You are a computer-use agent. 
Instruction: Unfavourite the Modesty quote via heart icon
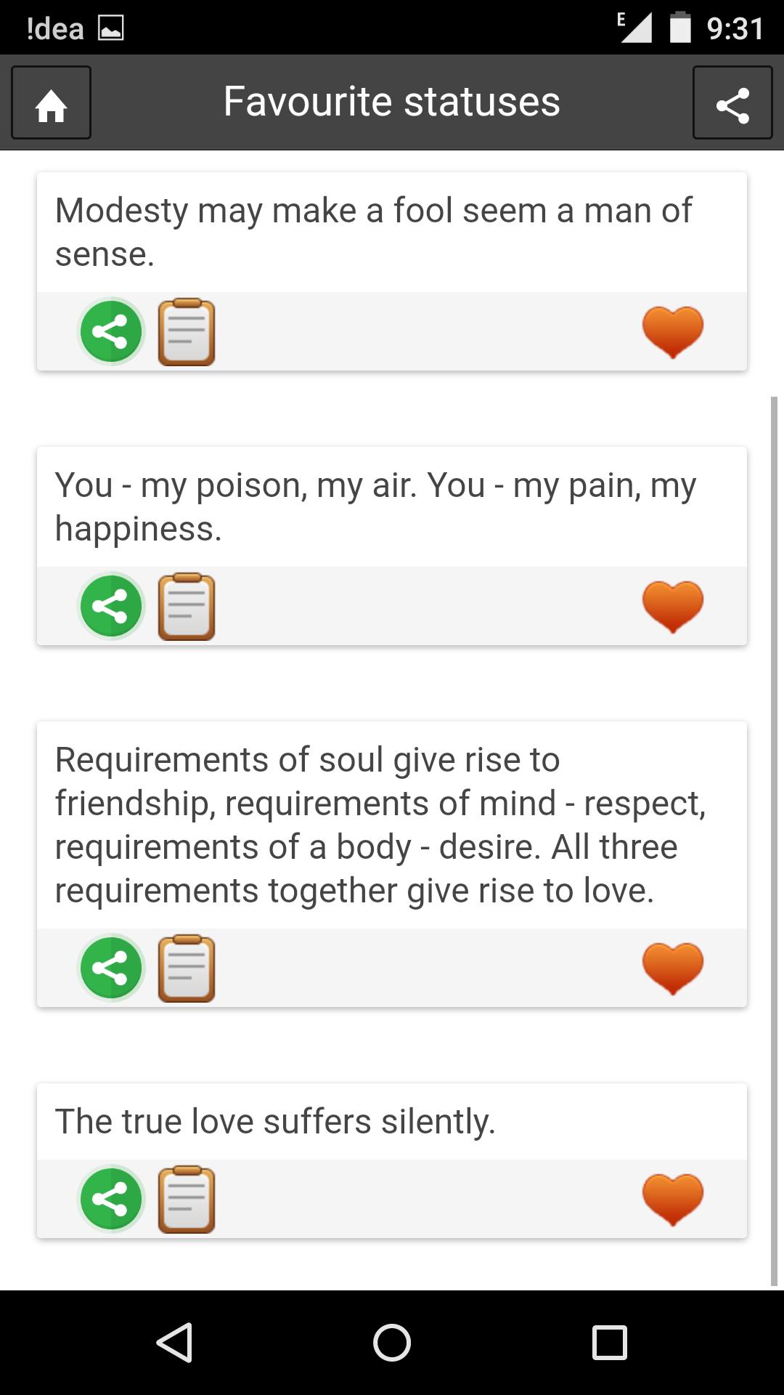(672, 332)
